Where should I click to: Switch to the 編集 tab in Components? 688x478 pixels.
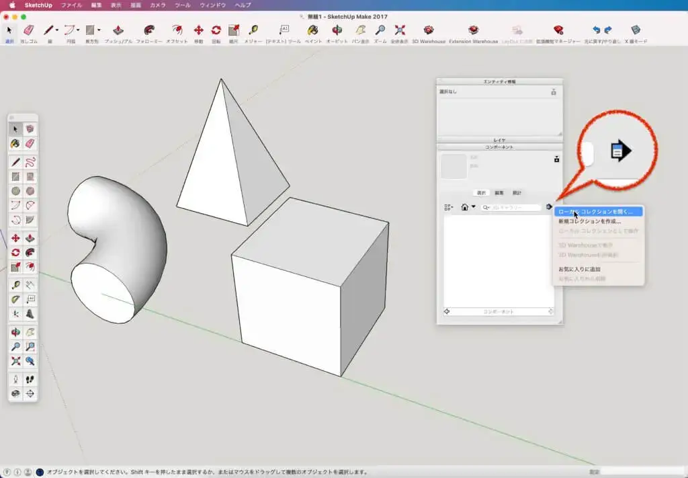(x=499, y=193)
